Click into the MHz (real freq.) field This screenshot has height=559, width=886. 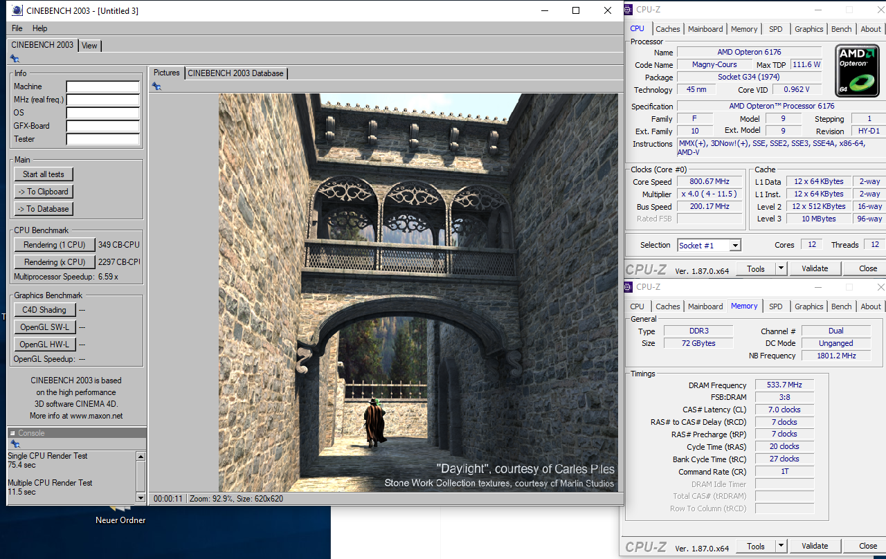[103, 100]
